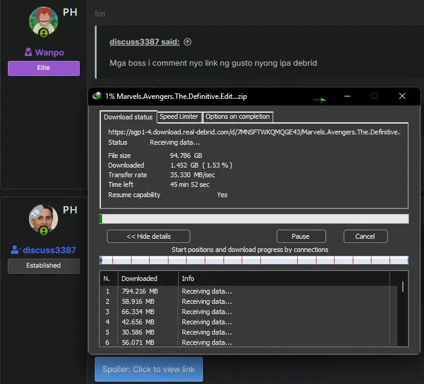Click the Established rank badge

pyautogui.click(x=43, y=266)
